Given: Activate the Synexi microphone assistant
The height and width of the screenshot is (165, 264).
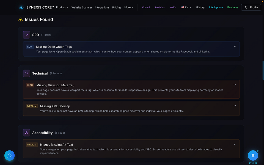Looking at the screenshot, I should pyautogui.click(x=253, y=155).
